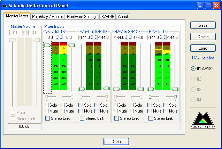Click H/W In 1/2 right -144.0 value field
Viewport: 222px width, 149px height.
click(172, 38)
